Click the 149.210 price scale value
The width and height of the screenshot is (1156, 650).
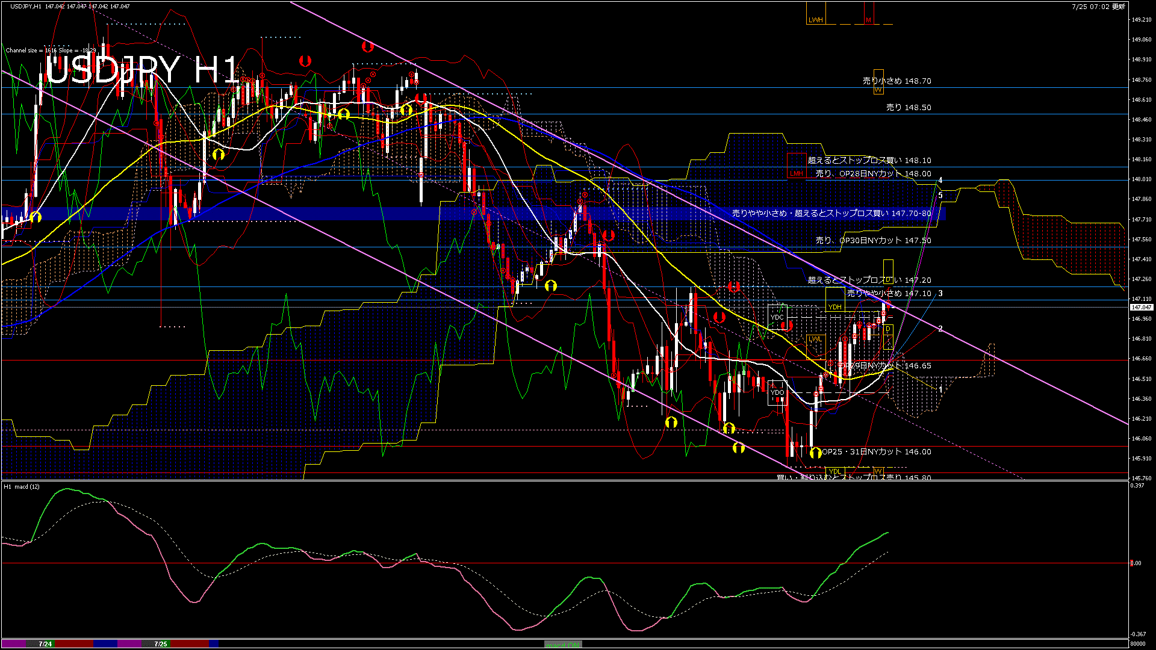point(1142,19)
